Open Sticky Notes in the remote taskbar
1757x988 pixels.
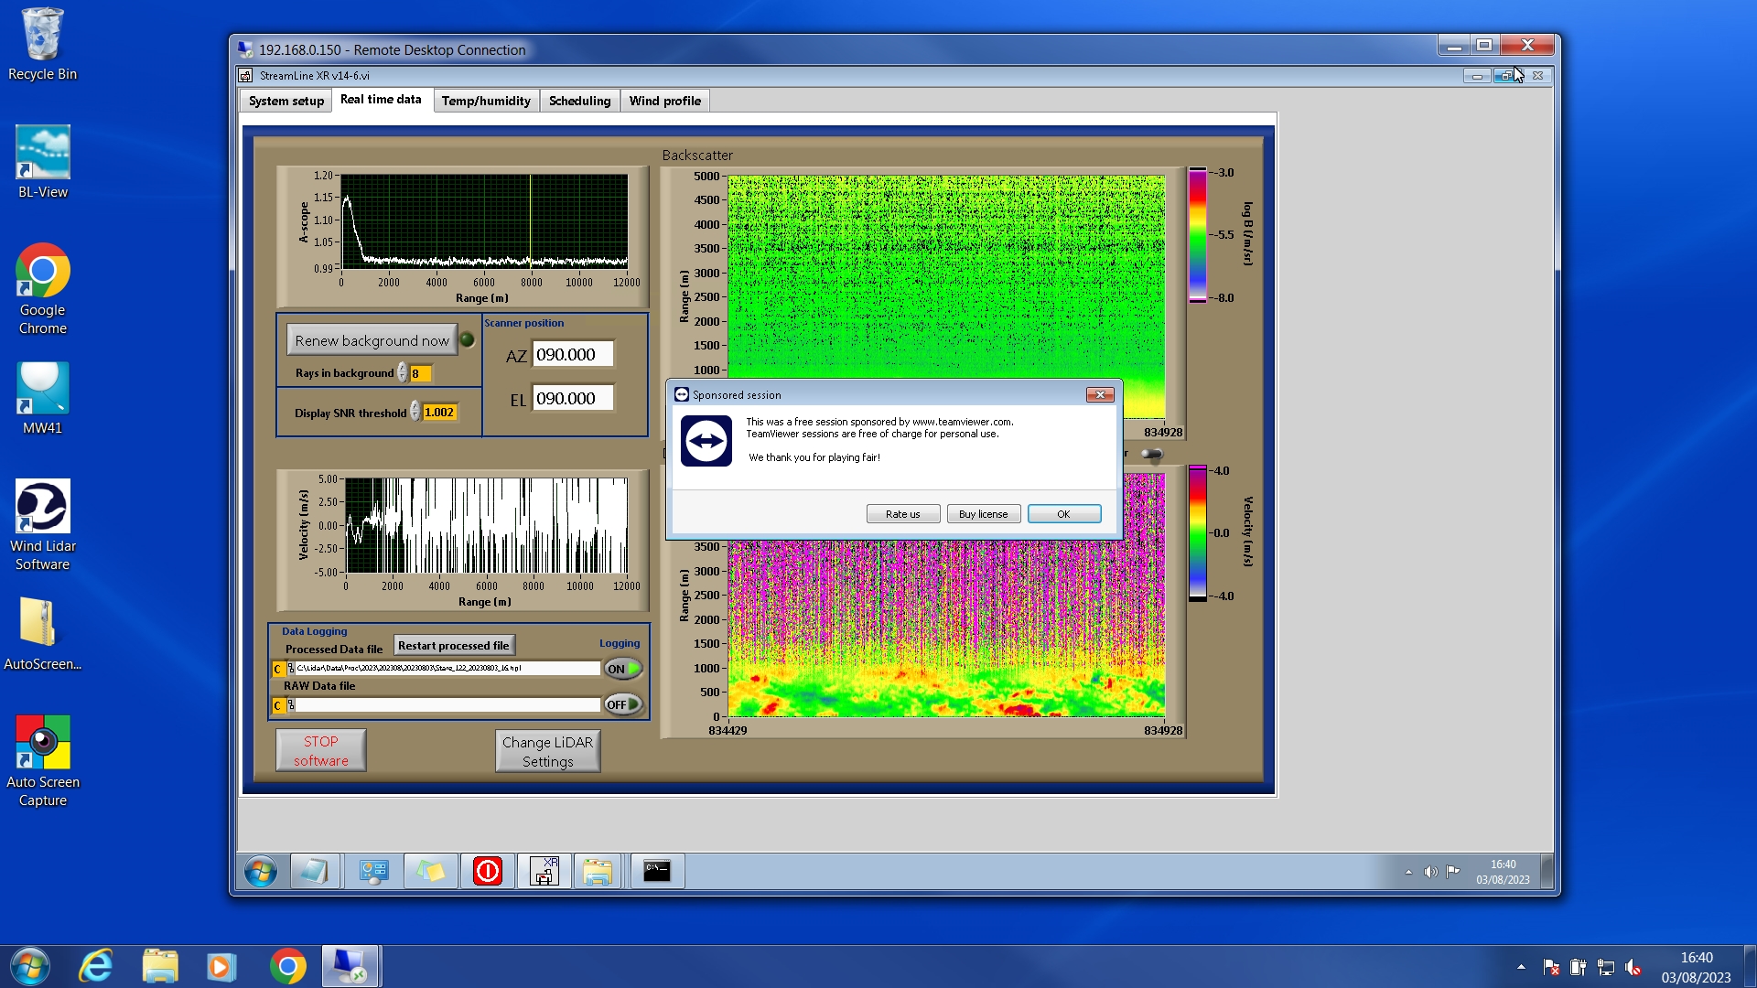pyautogui.click(x=431, y=871)
